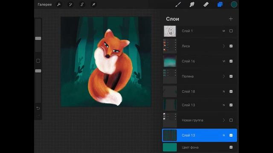Select layer name 'Слой 1'
Viewport: 273px width, 153px height.
point(187,31)
